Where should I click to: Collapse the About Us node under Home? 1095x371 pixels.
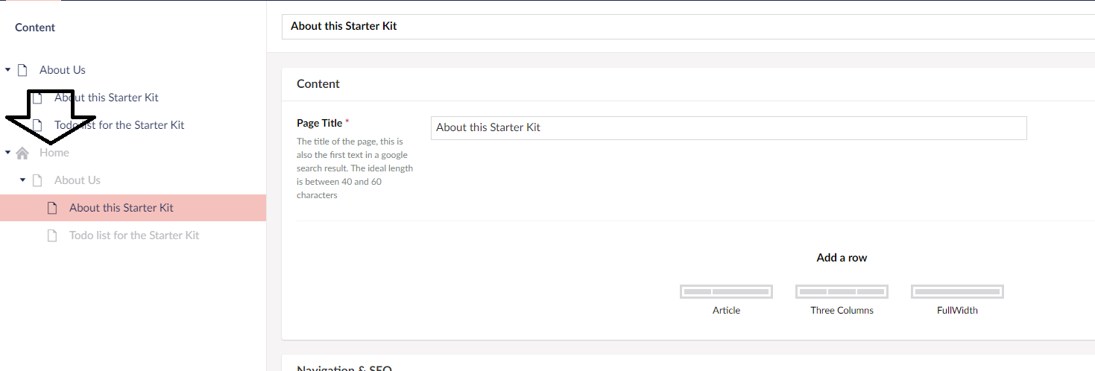(x=22, y=180)
